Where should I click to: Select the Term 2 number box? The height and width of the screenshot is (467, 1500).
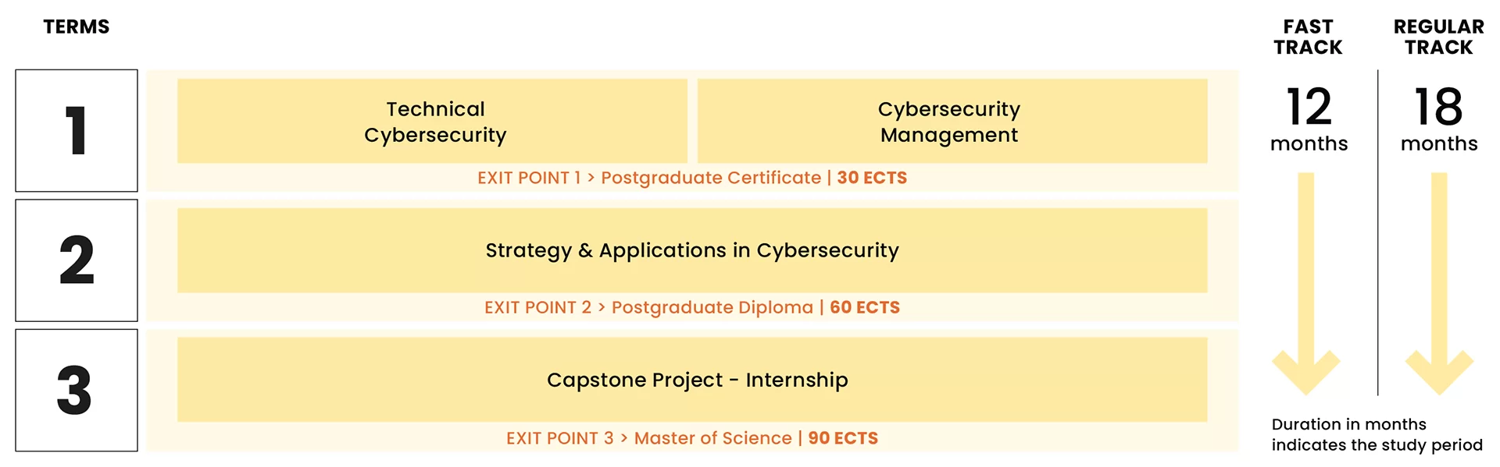coord(77,260)
